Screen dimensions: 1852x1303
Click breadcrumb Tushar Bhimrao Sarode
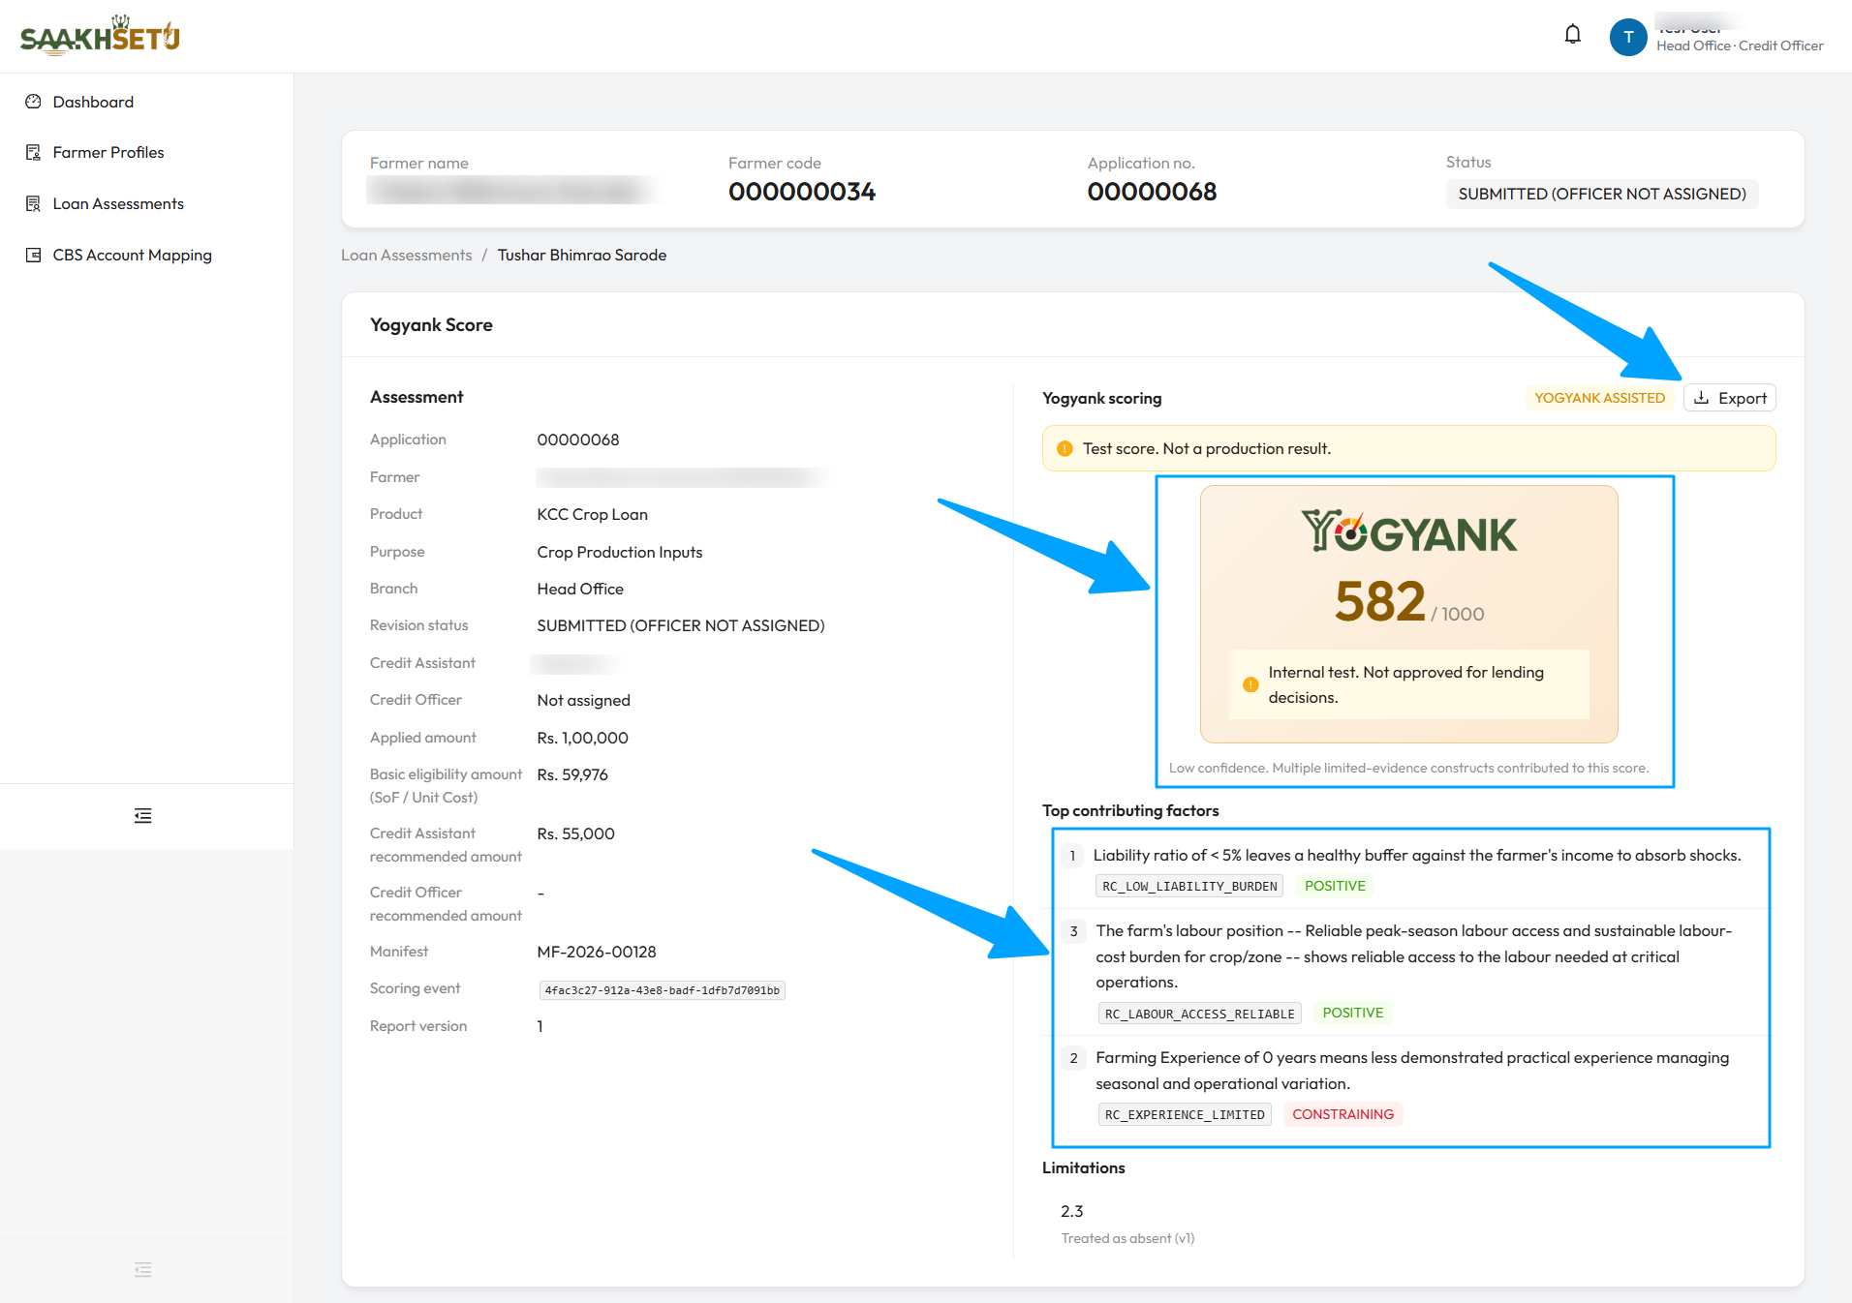coord(581,255)
